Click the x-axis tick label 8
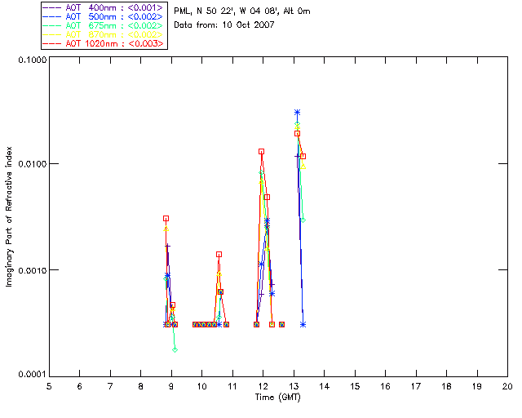 tap(141, 386)
